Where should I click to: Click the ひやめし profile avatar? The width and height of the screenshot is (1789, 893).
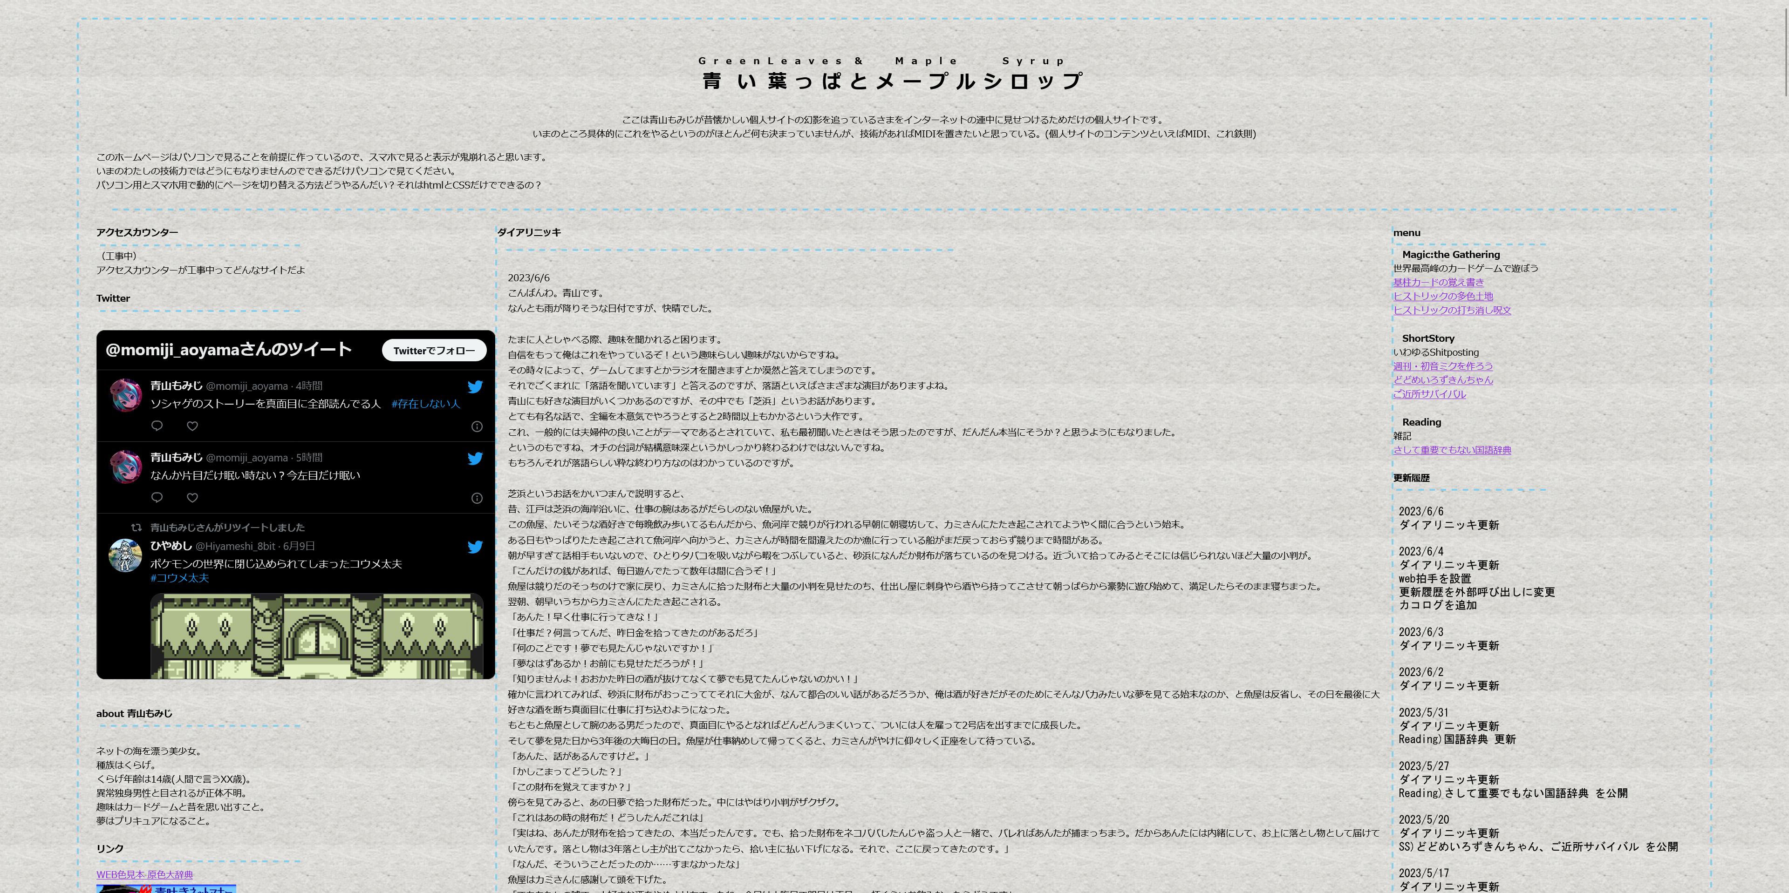coord(126,555)
